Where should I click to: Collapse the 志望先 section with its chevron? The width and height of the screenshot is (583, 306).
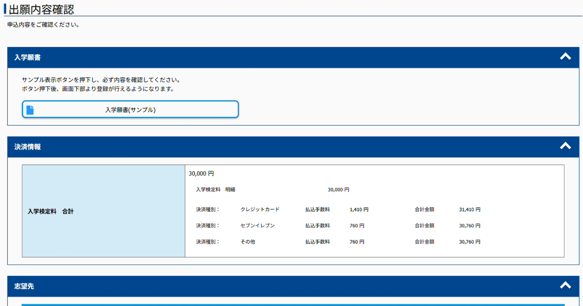pyautogui.click(x=565, y=286)
